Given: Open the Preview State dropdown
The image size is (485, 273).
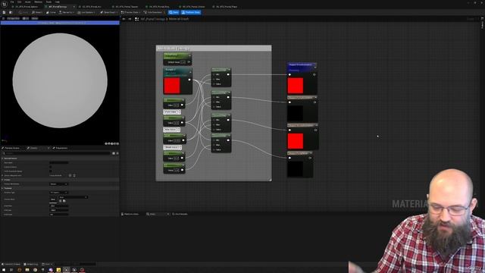Looking at the screenshot, I should click(x=130, y=12).
